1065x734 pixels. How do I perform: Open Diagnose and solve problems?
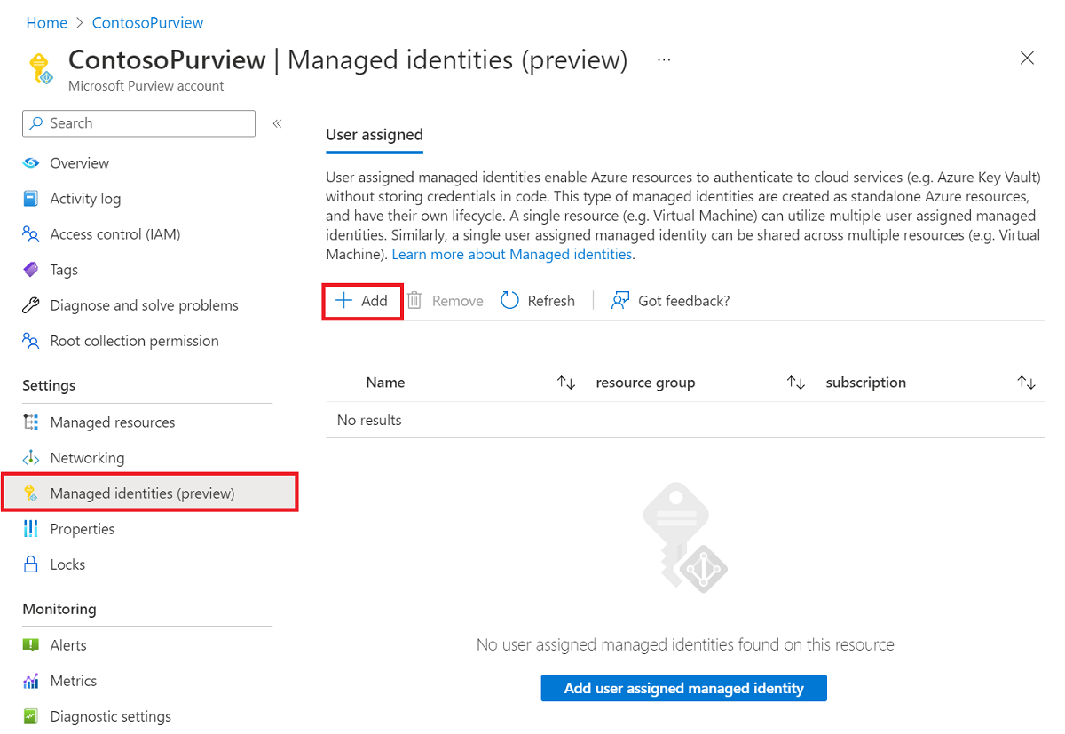(142, 304)
